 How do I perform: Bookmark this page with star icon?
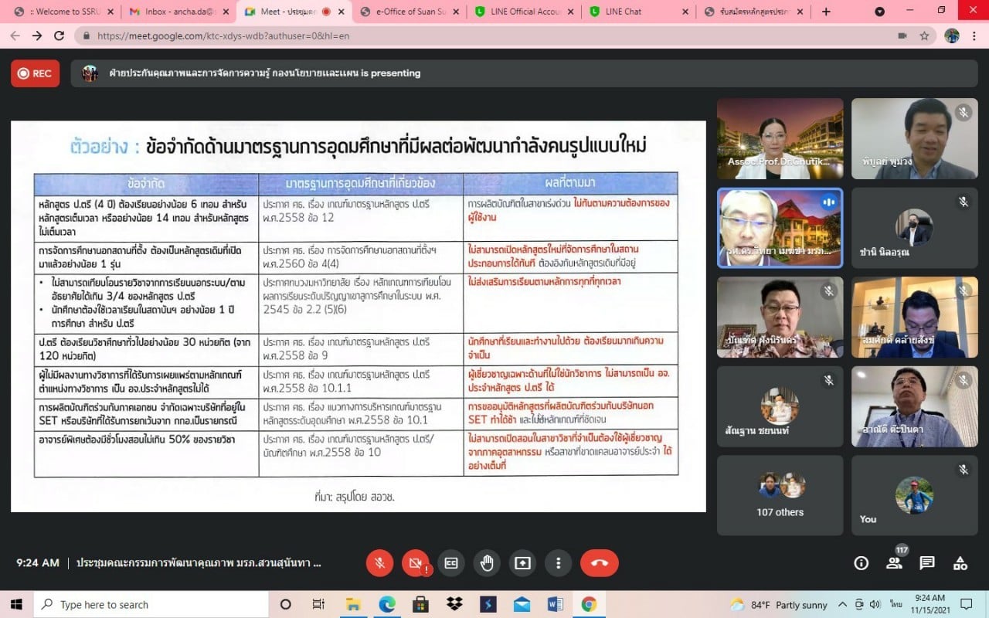click(924, 36)
